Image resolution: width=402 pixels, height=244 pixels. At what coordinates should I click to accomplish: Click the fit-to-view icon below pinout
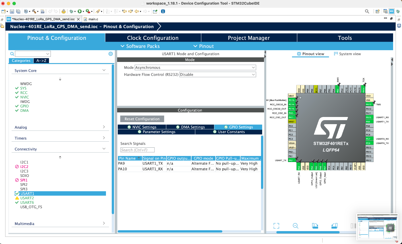(276, 226)
